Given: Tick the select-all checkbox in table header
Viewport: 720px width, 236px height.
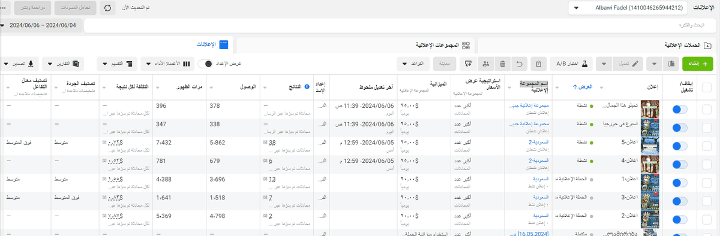Looking at the screenshot, I should 706,87.
